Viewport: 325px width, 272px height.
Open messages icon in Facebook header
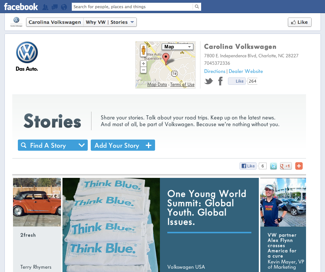55,7
